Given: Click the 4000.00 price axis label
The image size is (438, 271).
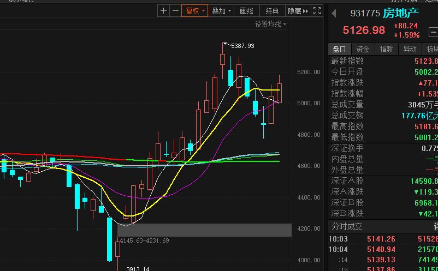Looking at the screenshot, I should [309, 261].
